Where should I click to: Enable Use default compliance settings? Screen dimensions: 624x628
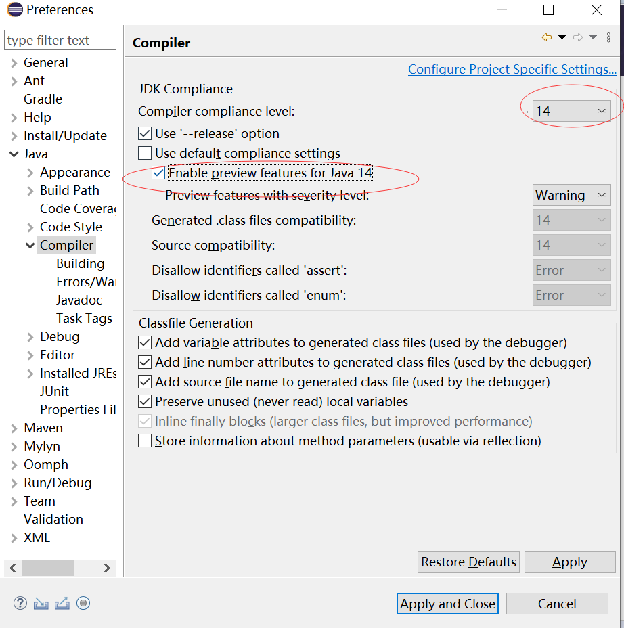click(x=145, y=153)
